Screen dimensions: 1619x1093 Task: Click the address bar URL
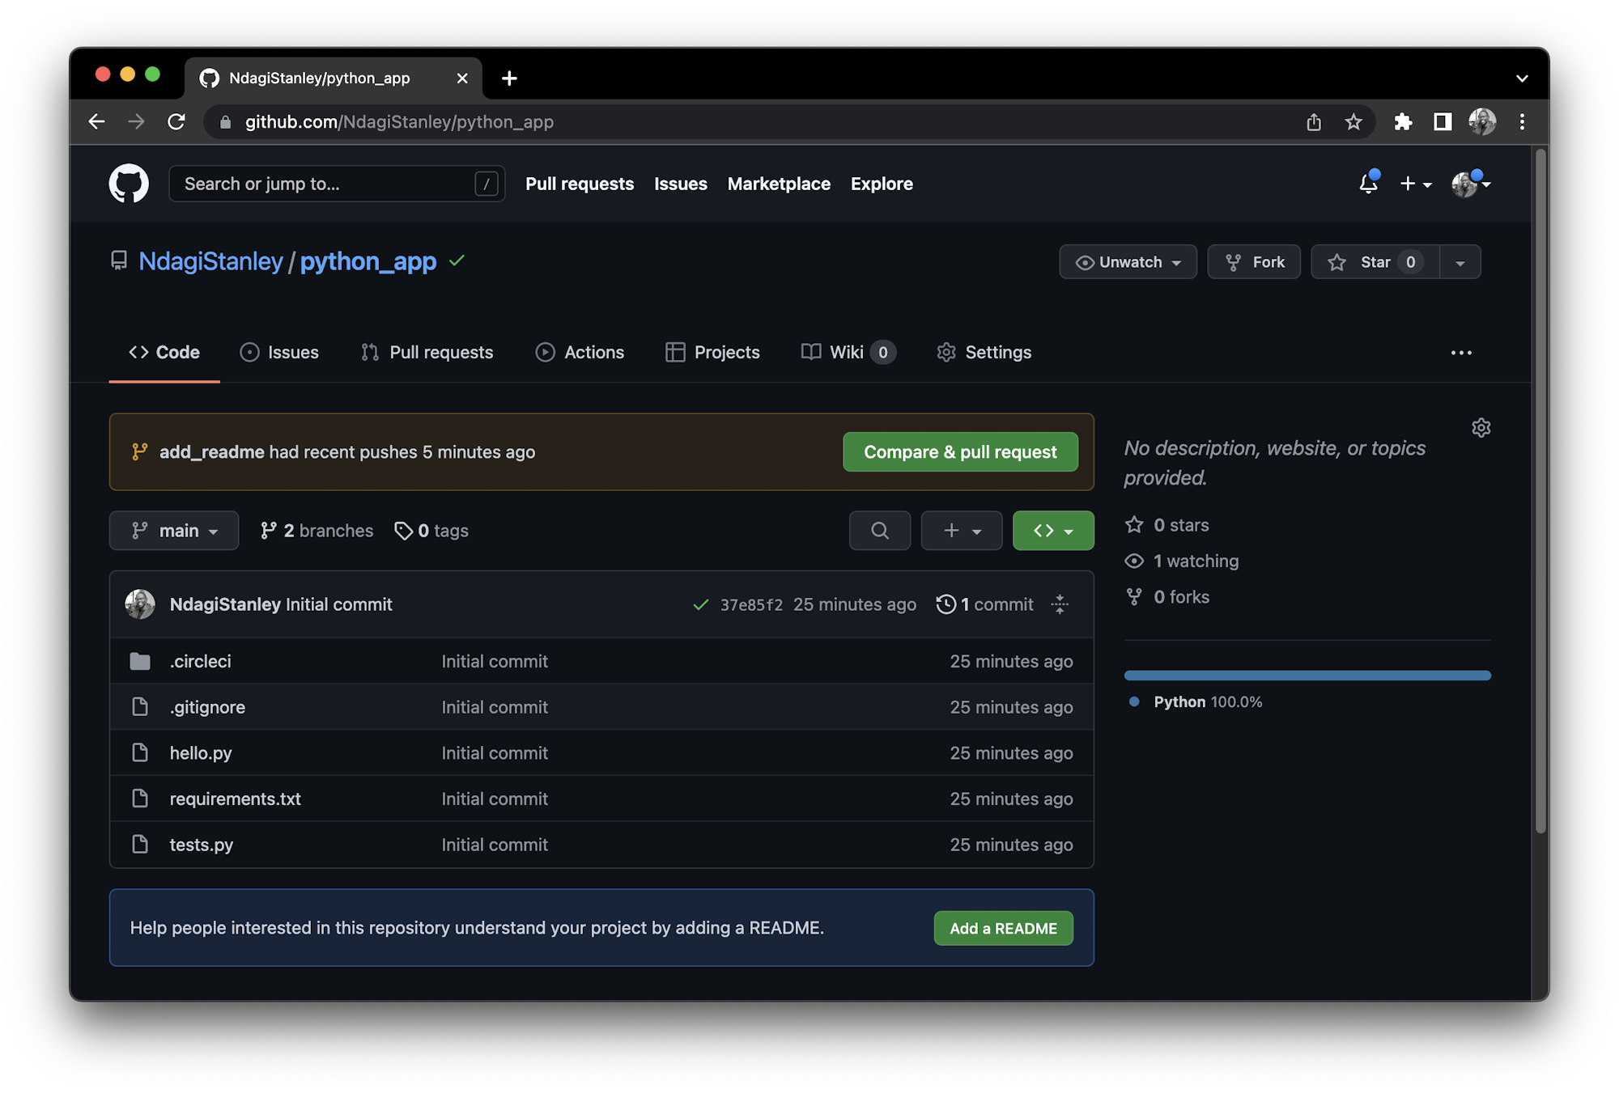tap(399, 121)
